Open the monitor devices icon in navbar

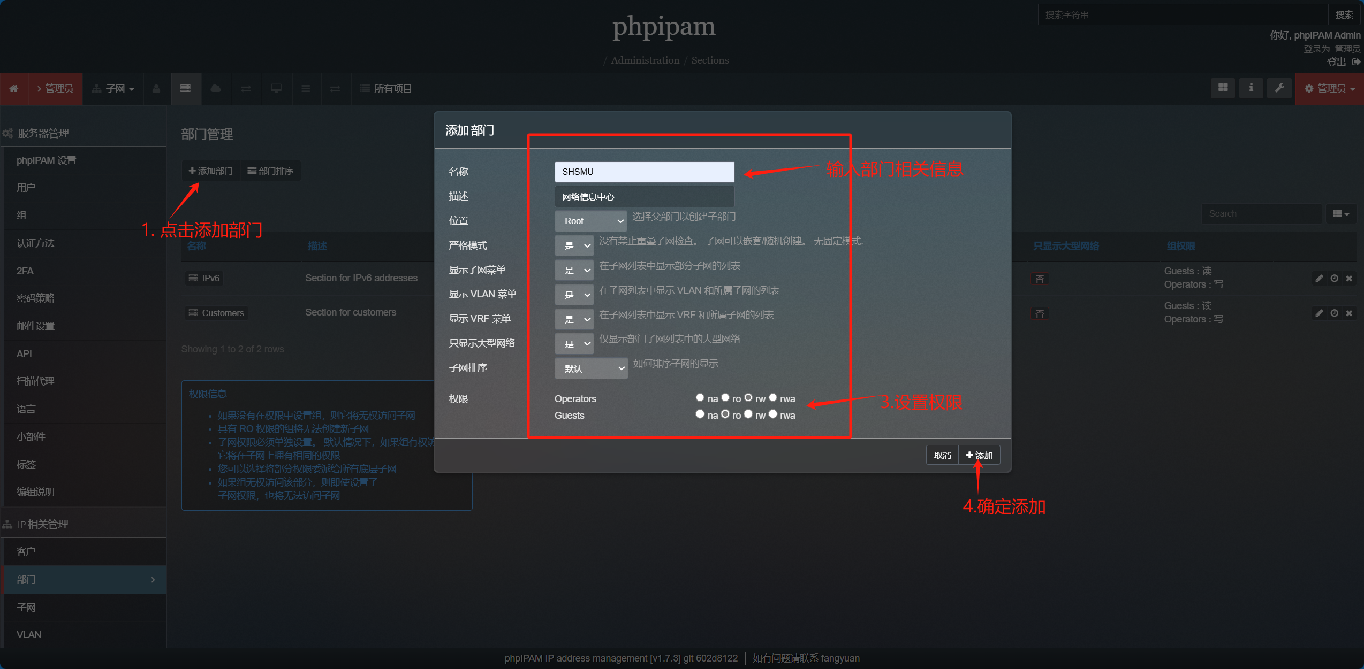[x=276, y=89]
